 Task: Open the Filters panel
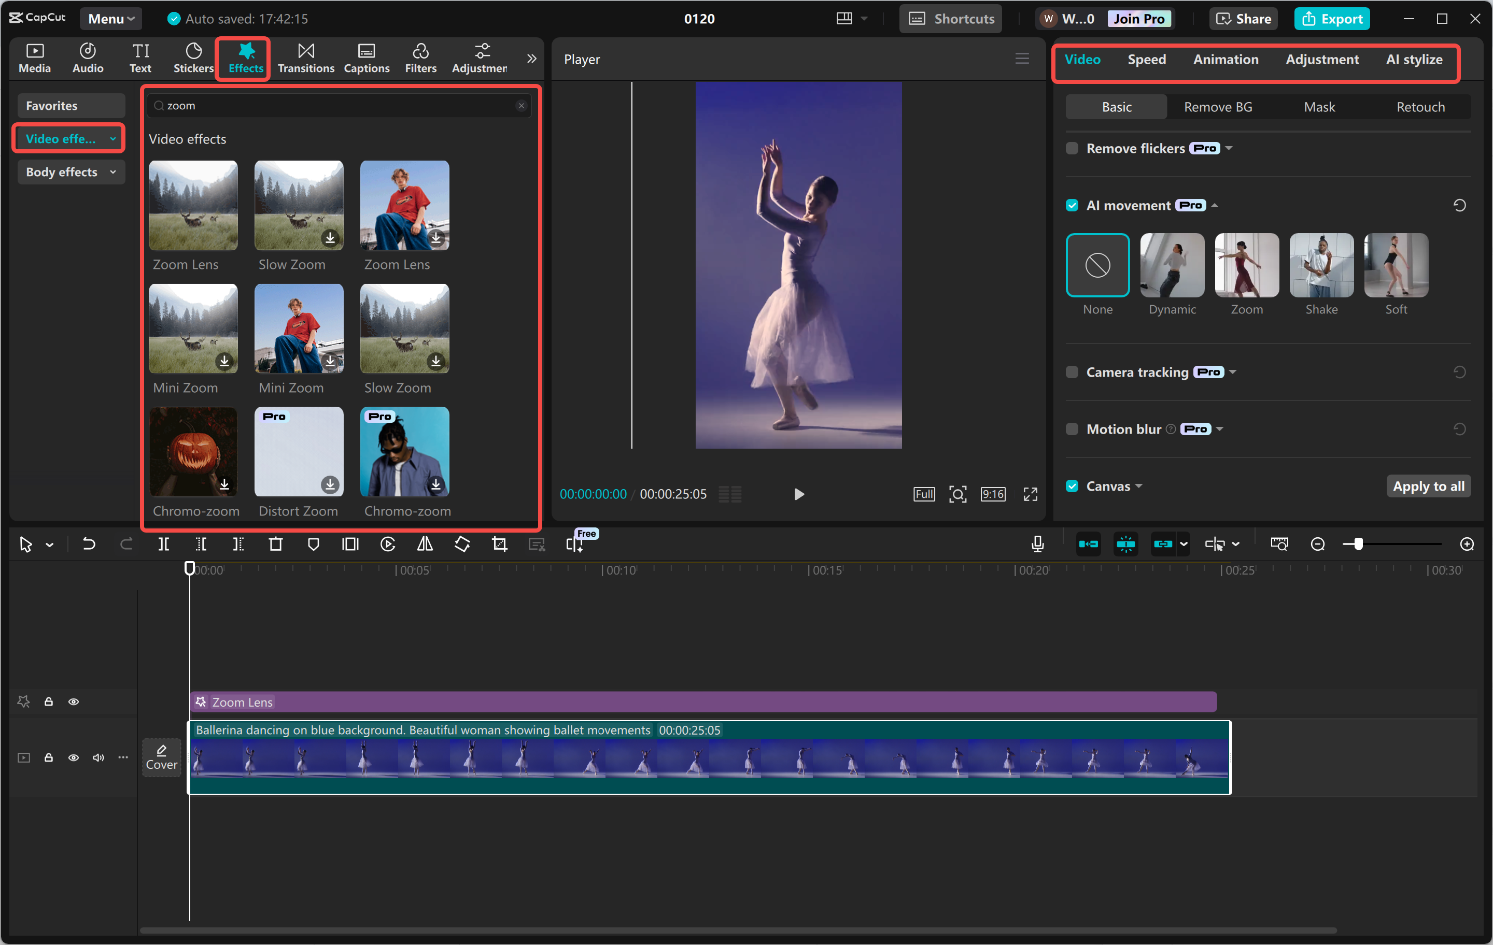point(421,58)
